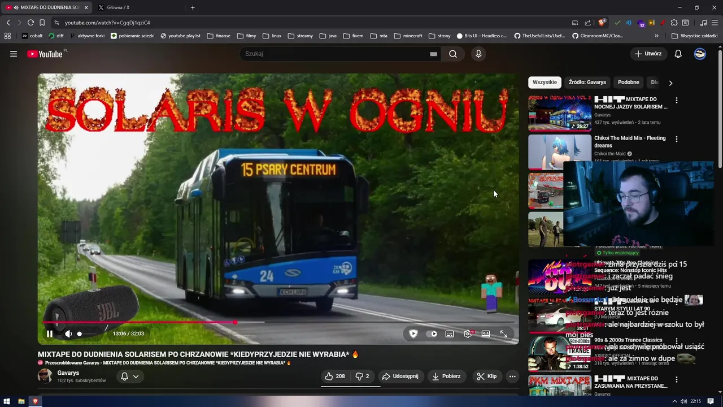723x407 pixels.
Task: Select the Podobne filter chip
Action: click(x=628, y=82)
